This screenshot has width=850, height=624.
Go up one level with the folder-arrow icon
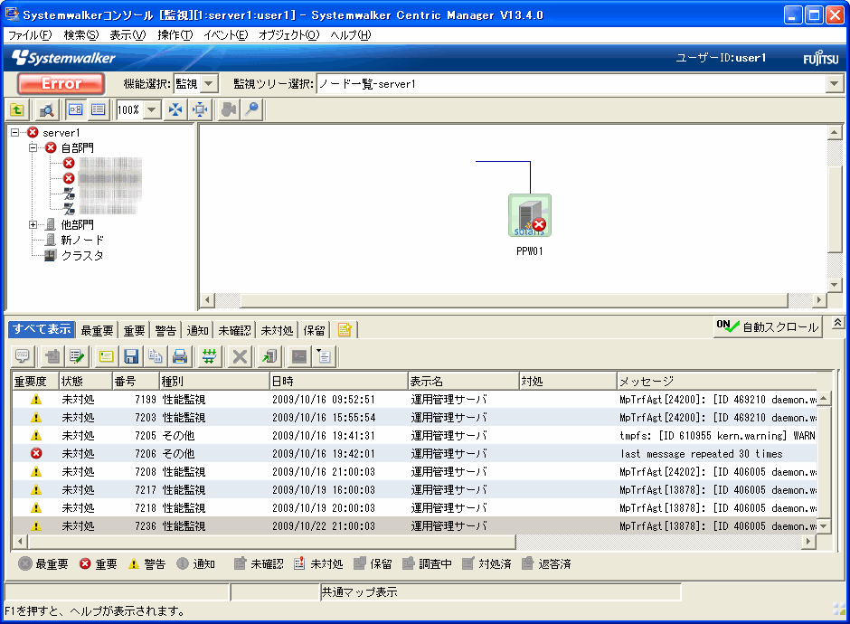[x=17, y=110]
